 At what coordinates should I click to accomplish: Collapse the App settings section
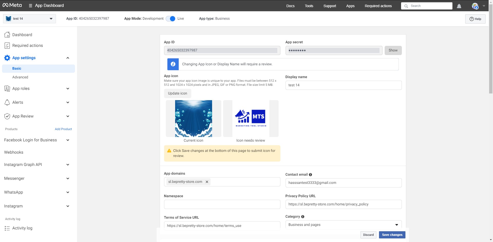click(x=68, y=58)
